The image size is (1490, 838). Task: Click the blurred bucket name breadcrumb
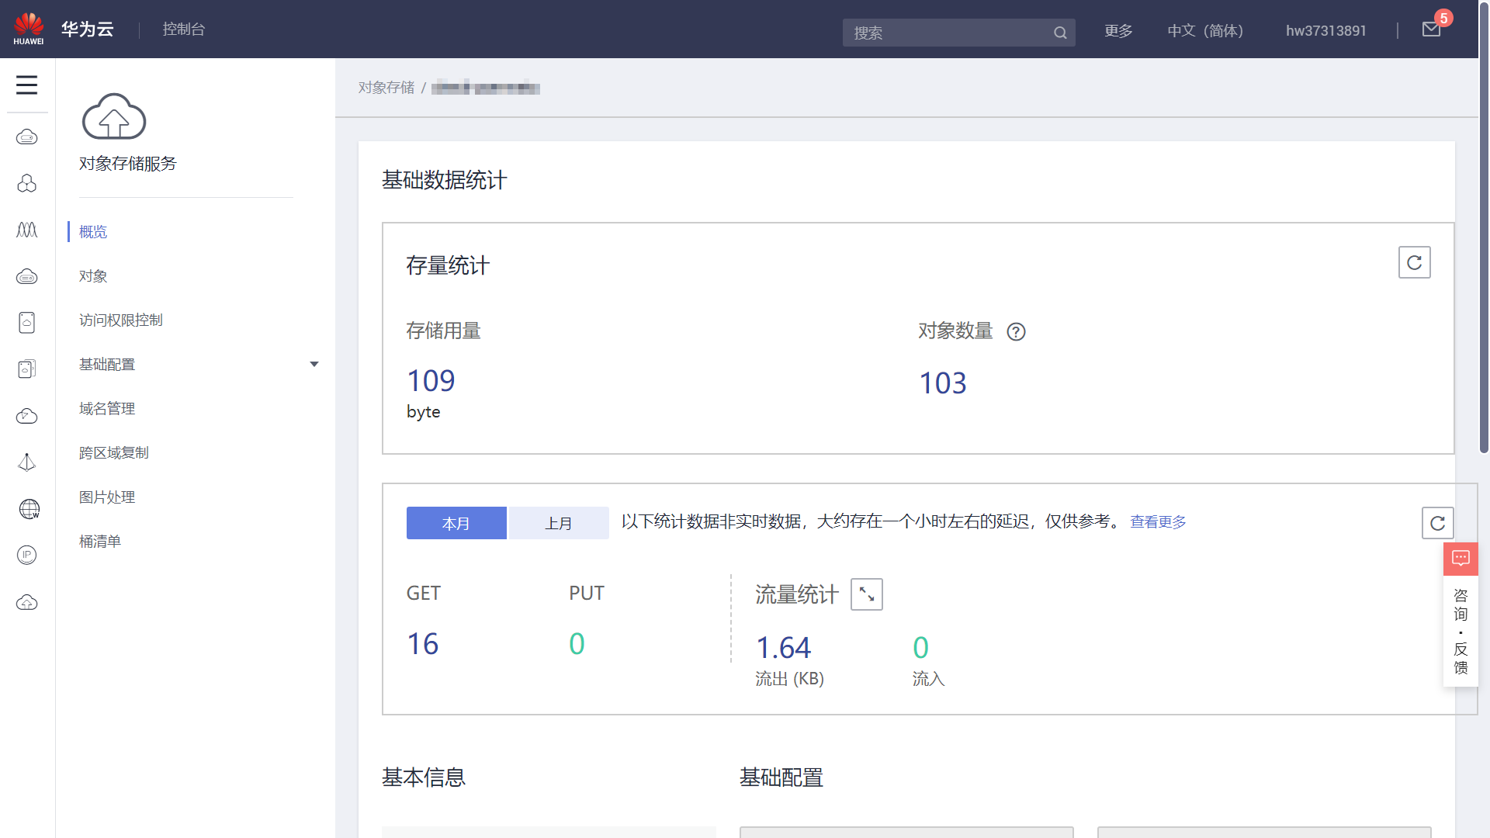coord(486,88)
